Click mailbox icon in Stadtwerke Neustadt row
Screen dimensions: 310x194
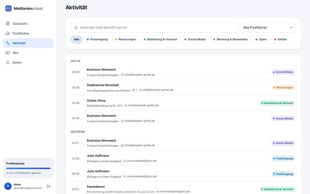141,90
